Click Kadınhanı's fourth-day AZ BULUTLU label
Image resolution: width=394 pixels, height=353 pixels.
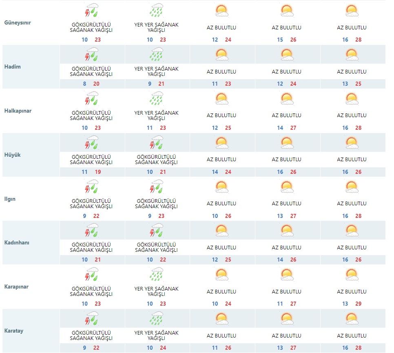pyautogui.click(x=286, y=247)
